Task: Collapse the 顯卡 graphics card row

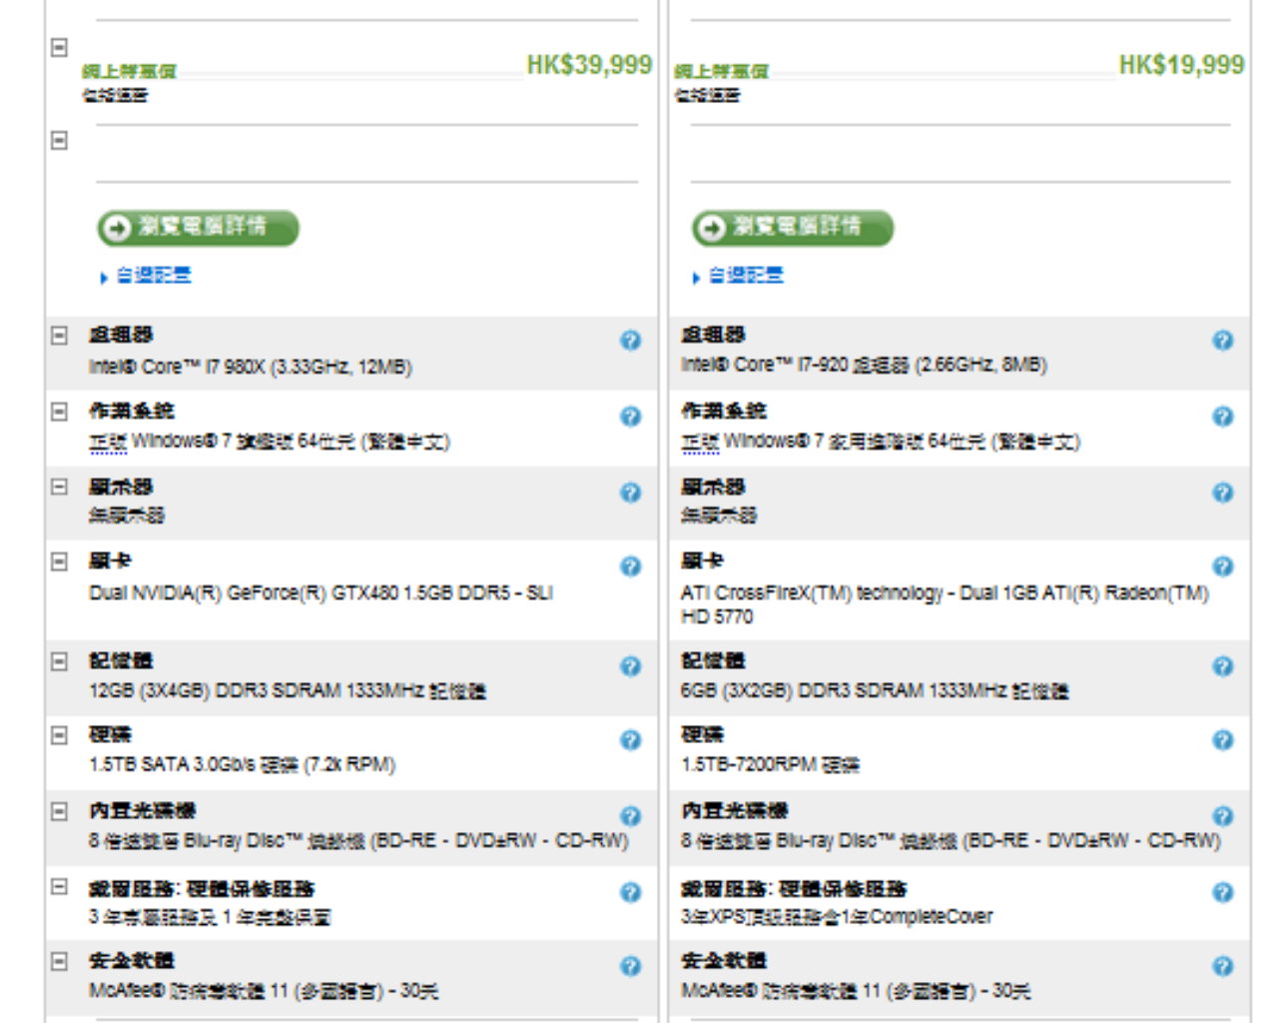Action: [x=60, y=561]
